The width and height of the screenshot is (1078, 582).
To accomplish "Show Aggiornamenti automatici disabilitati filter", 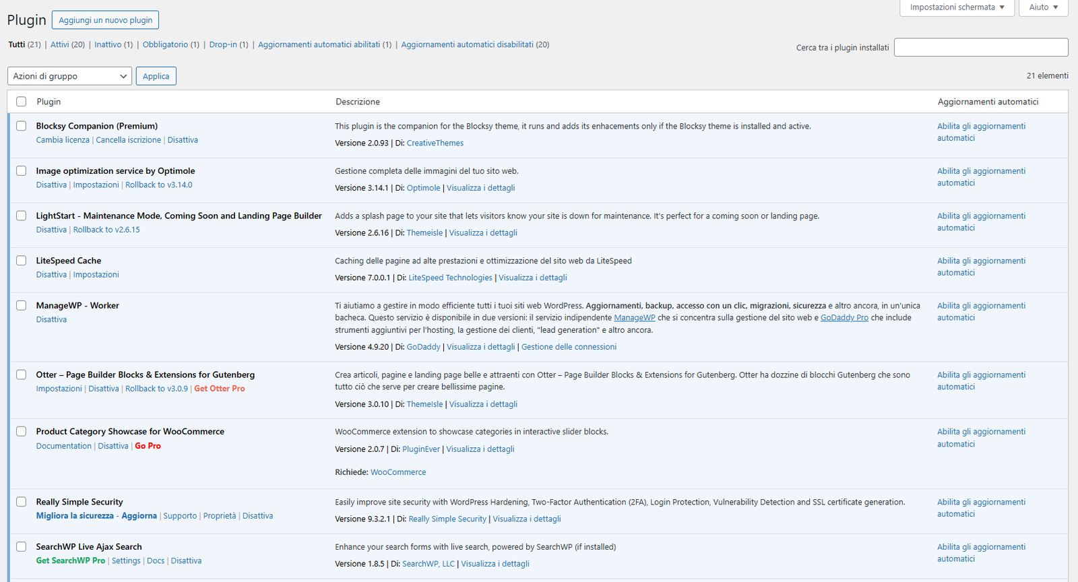I will tap(475, 44).
